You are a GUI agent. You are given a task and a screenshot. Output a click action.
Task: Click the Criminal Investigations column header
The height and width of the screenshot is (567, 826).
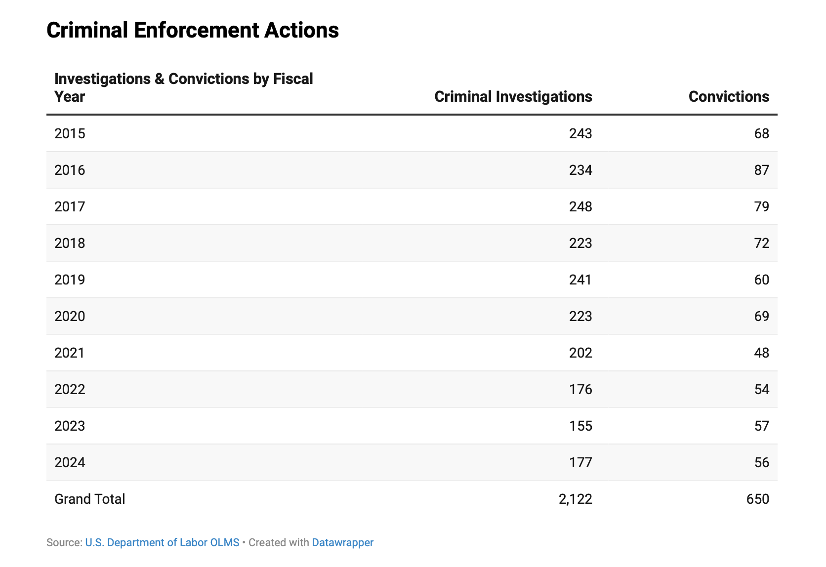(513, 96)
